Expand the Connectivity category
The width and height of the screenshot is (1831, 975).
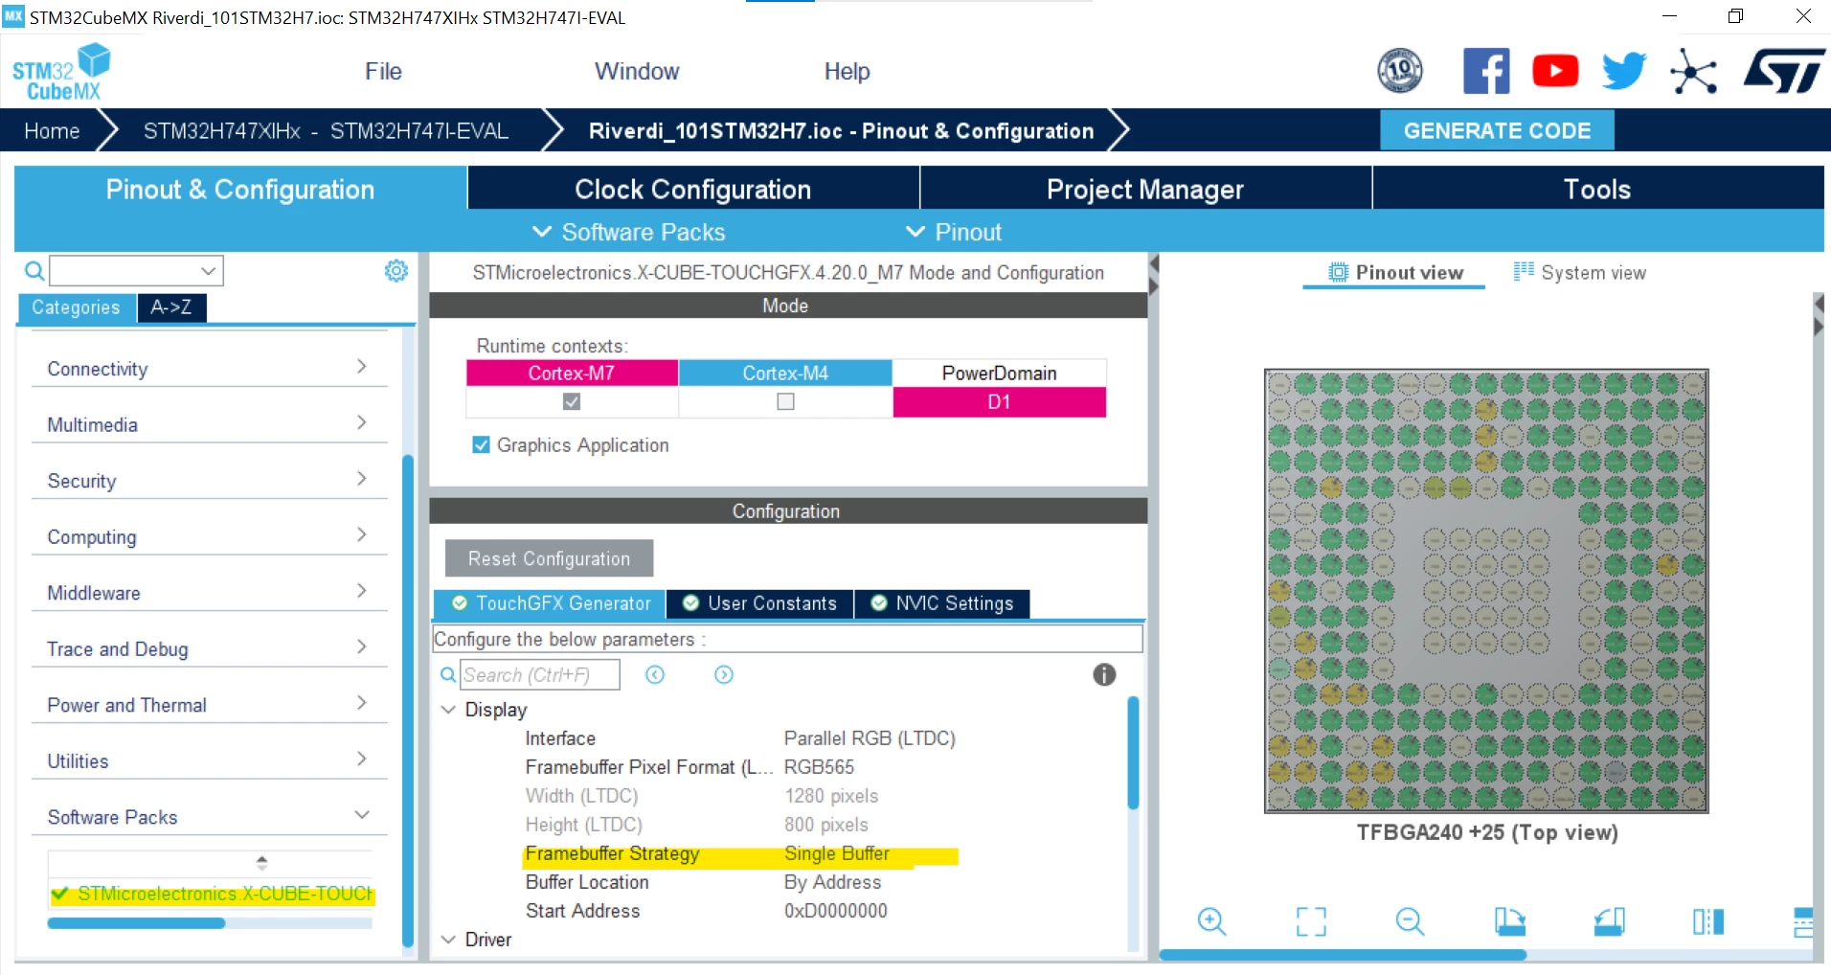(x=210, y=369)
